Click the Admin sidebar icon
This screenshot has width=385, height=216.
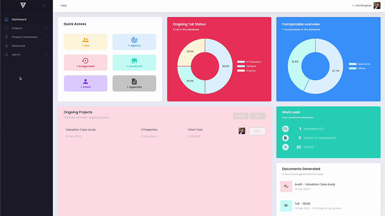pyautogui.click(x=7, y=55)
